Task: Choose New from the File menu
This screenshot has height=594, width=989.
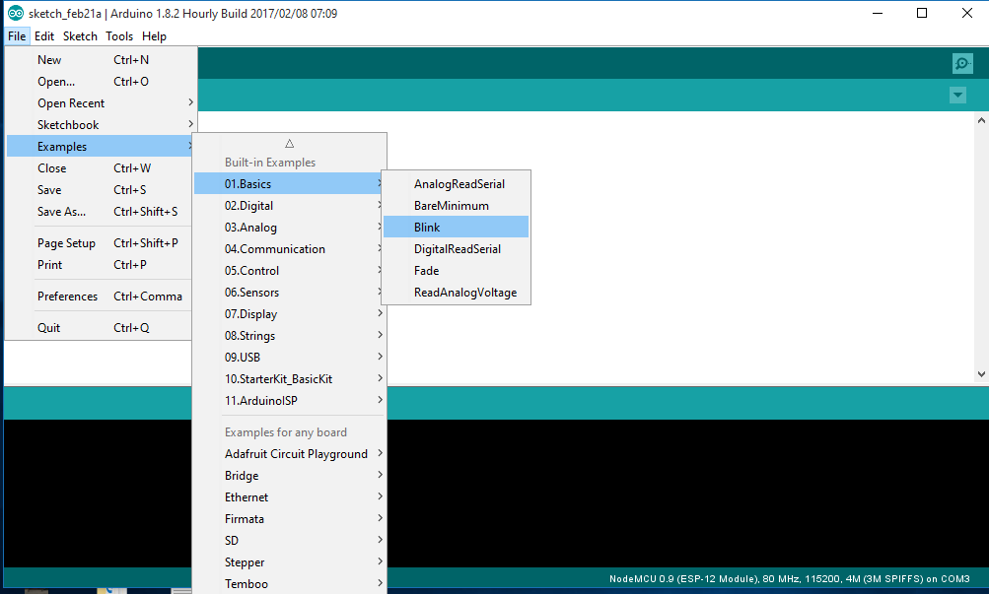Action: [100, 60]
